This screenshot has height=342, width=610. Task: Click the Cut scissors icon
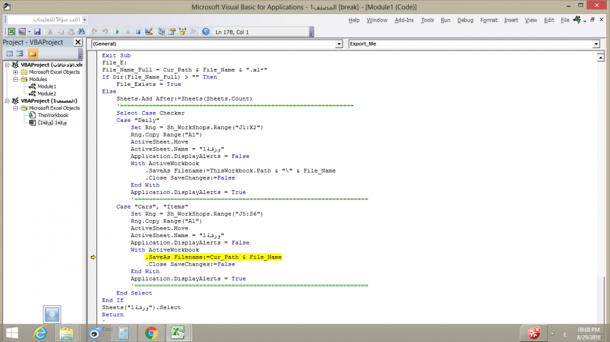coord(50,32)
